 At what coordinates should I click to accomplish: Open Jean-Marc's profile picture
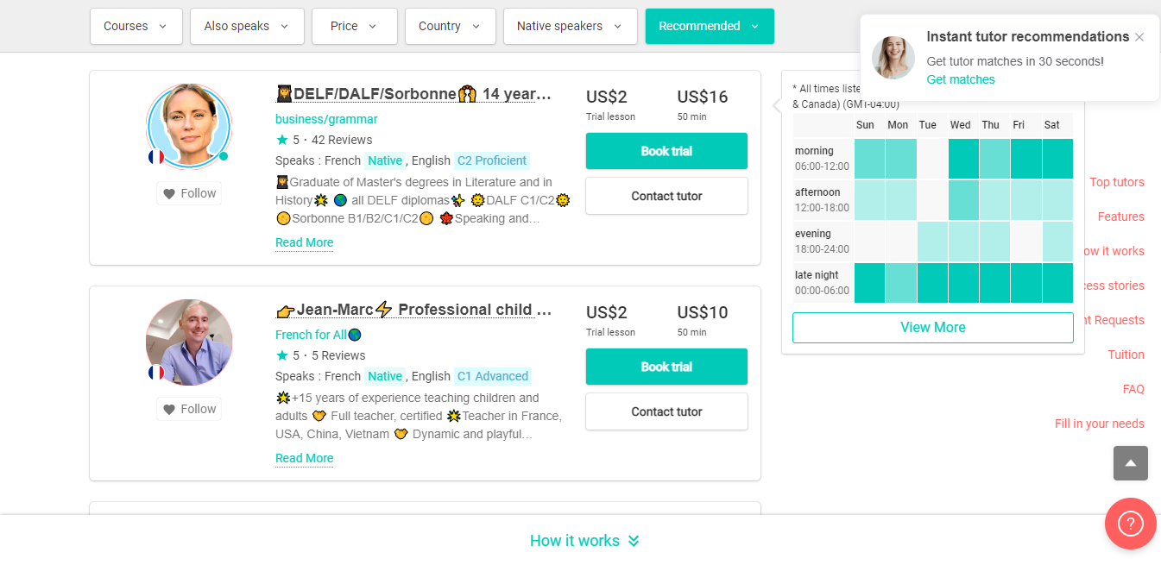tap(189, 342)
